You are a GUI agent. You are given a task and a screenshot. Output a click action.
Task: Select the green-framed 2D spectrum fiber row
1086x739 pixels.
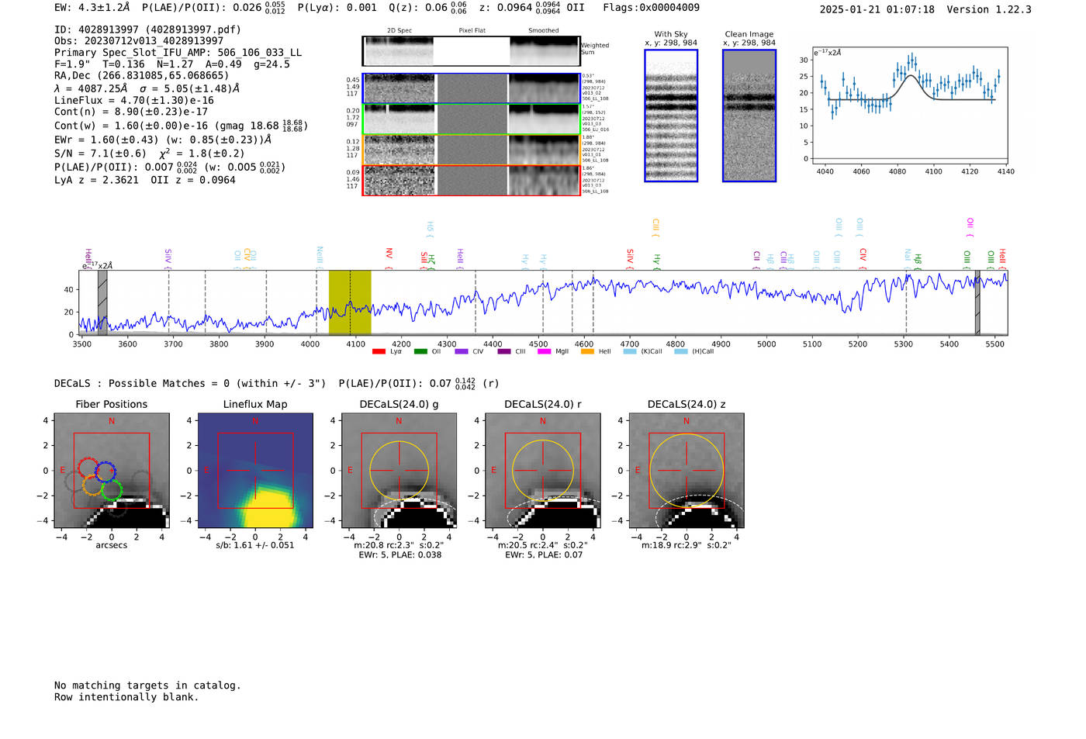tap(471, 119)
